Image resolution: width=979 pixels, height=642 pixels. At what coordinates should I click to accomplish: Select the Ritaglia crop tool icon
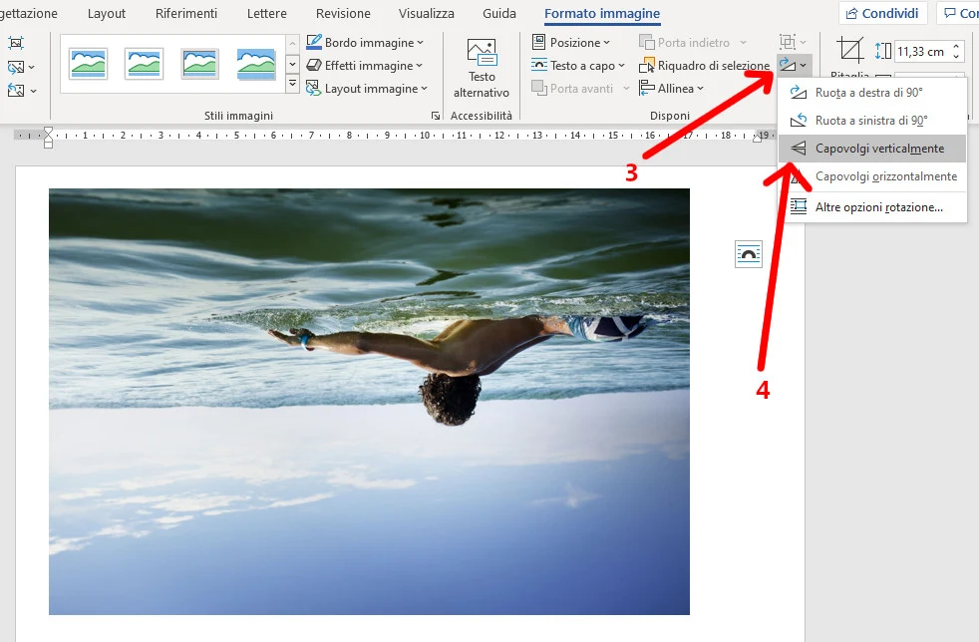(850, 52)
